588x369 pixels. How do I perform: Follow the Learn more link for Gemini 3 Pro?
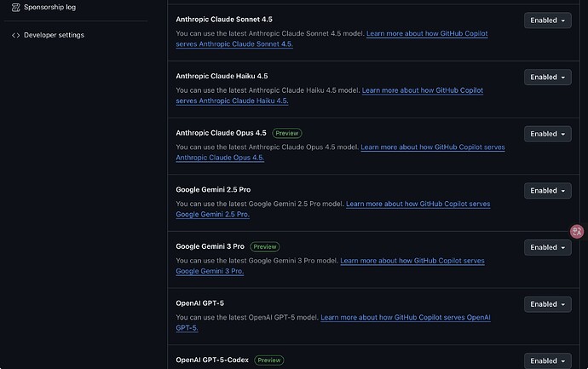[412, 261]
